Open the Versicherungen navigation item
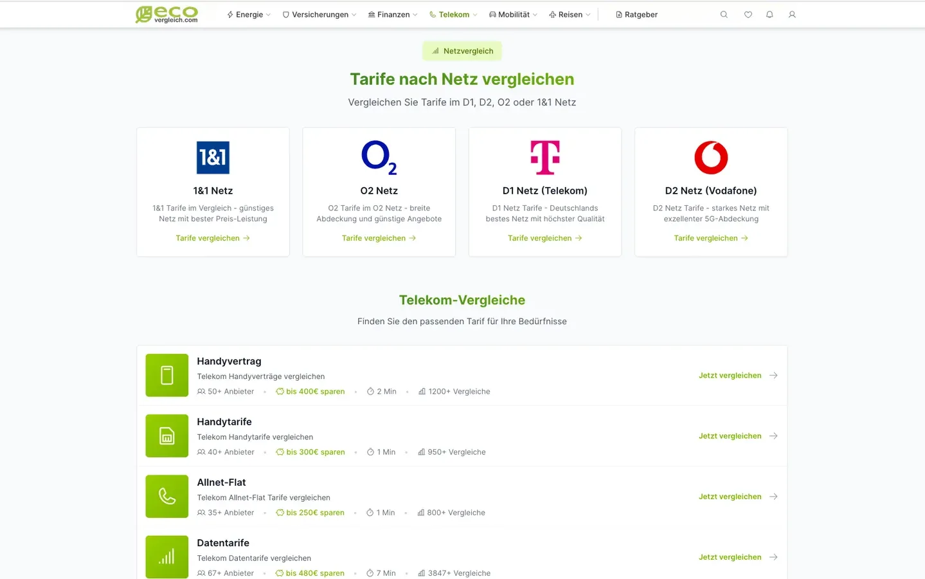Viewport: 925px width, 579px height. pyautogui.click(x=319, y=15)
